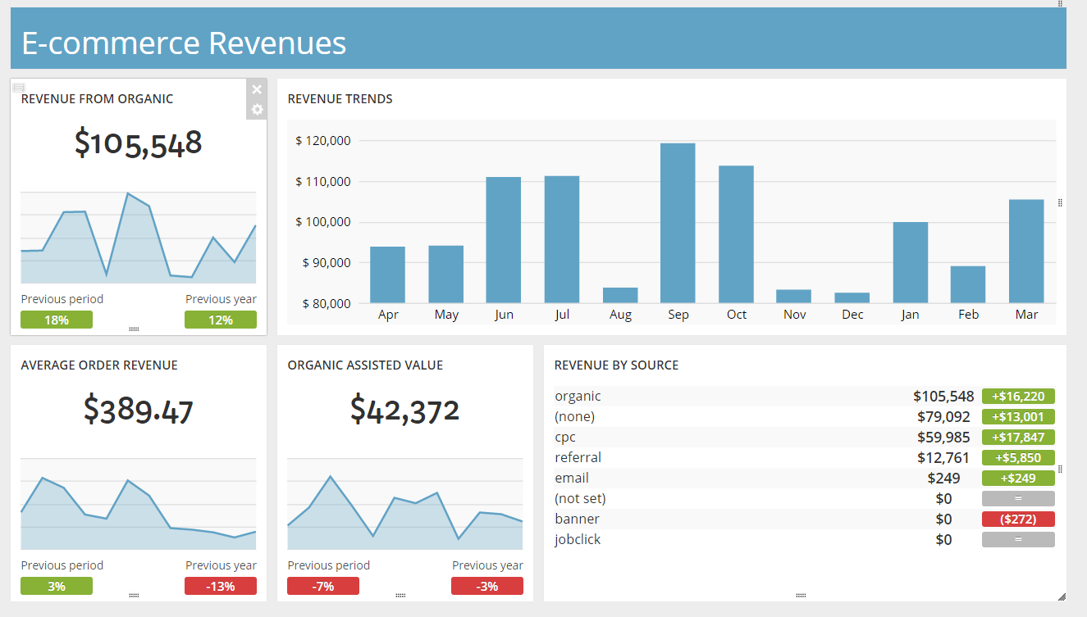Click the +$17,847 badge for cpc
This screenshot has width=1087, height=617.
coord(1018,437)
